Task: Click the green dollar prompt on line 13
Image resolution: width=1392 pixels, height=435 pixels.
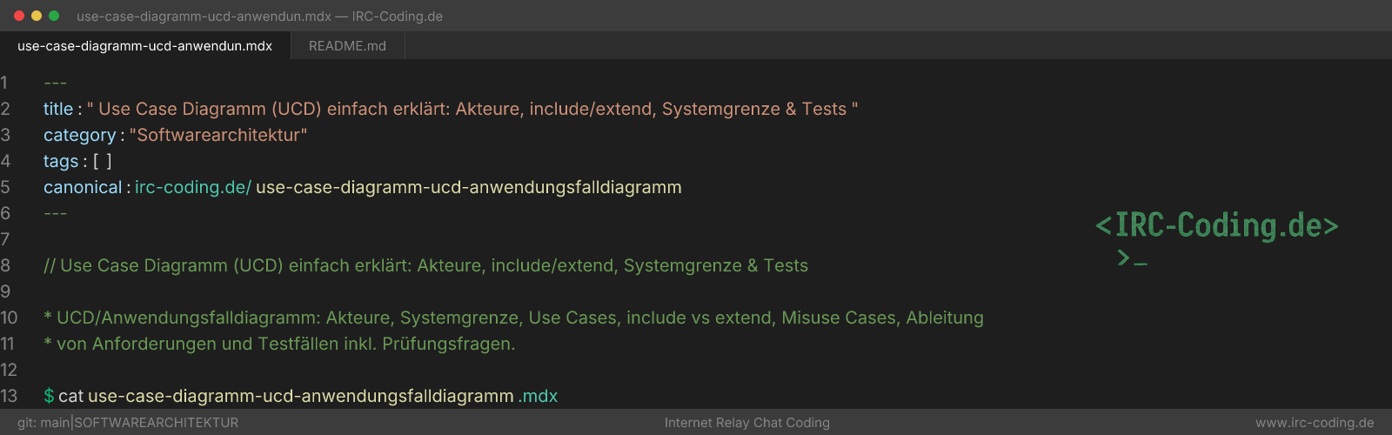Action: coord(49,396)
